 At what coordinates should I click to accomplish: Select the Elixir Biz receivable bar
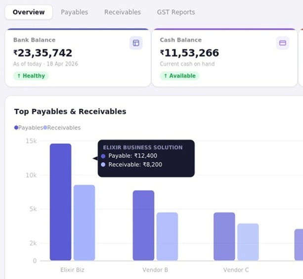(84, 223)
